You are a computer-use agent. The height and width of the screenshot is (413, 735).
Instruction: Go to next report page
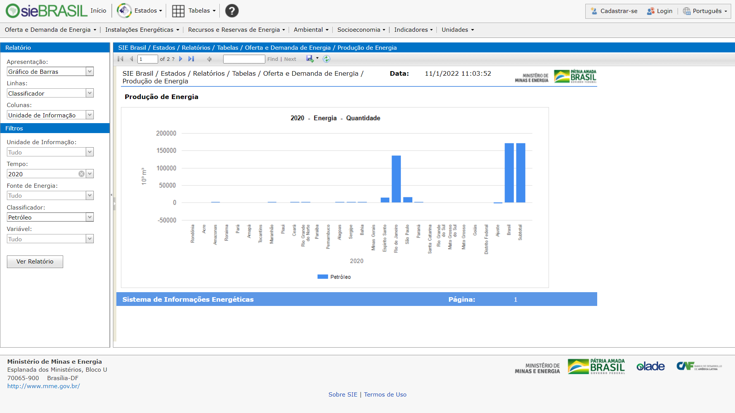pyautogui.click(x=181, y=59)
